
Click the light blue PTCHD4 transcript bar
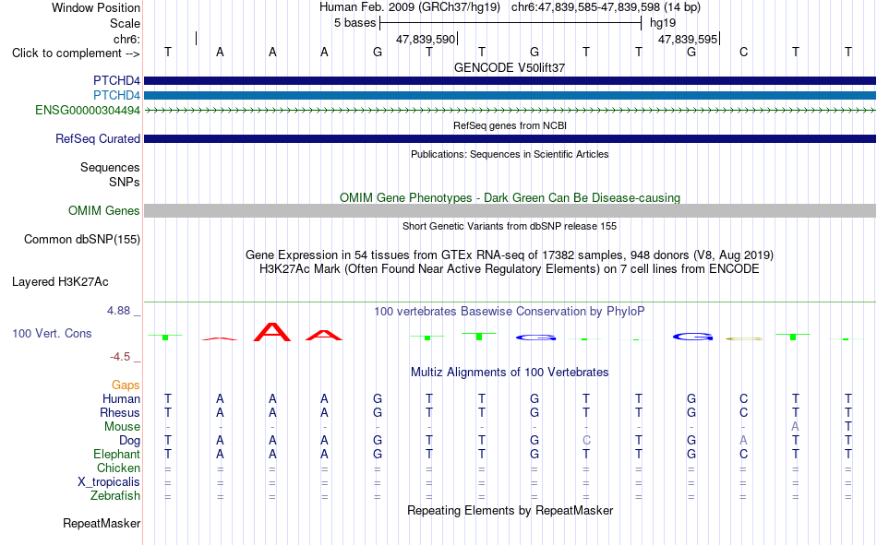510,96
